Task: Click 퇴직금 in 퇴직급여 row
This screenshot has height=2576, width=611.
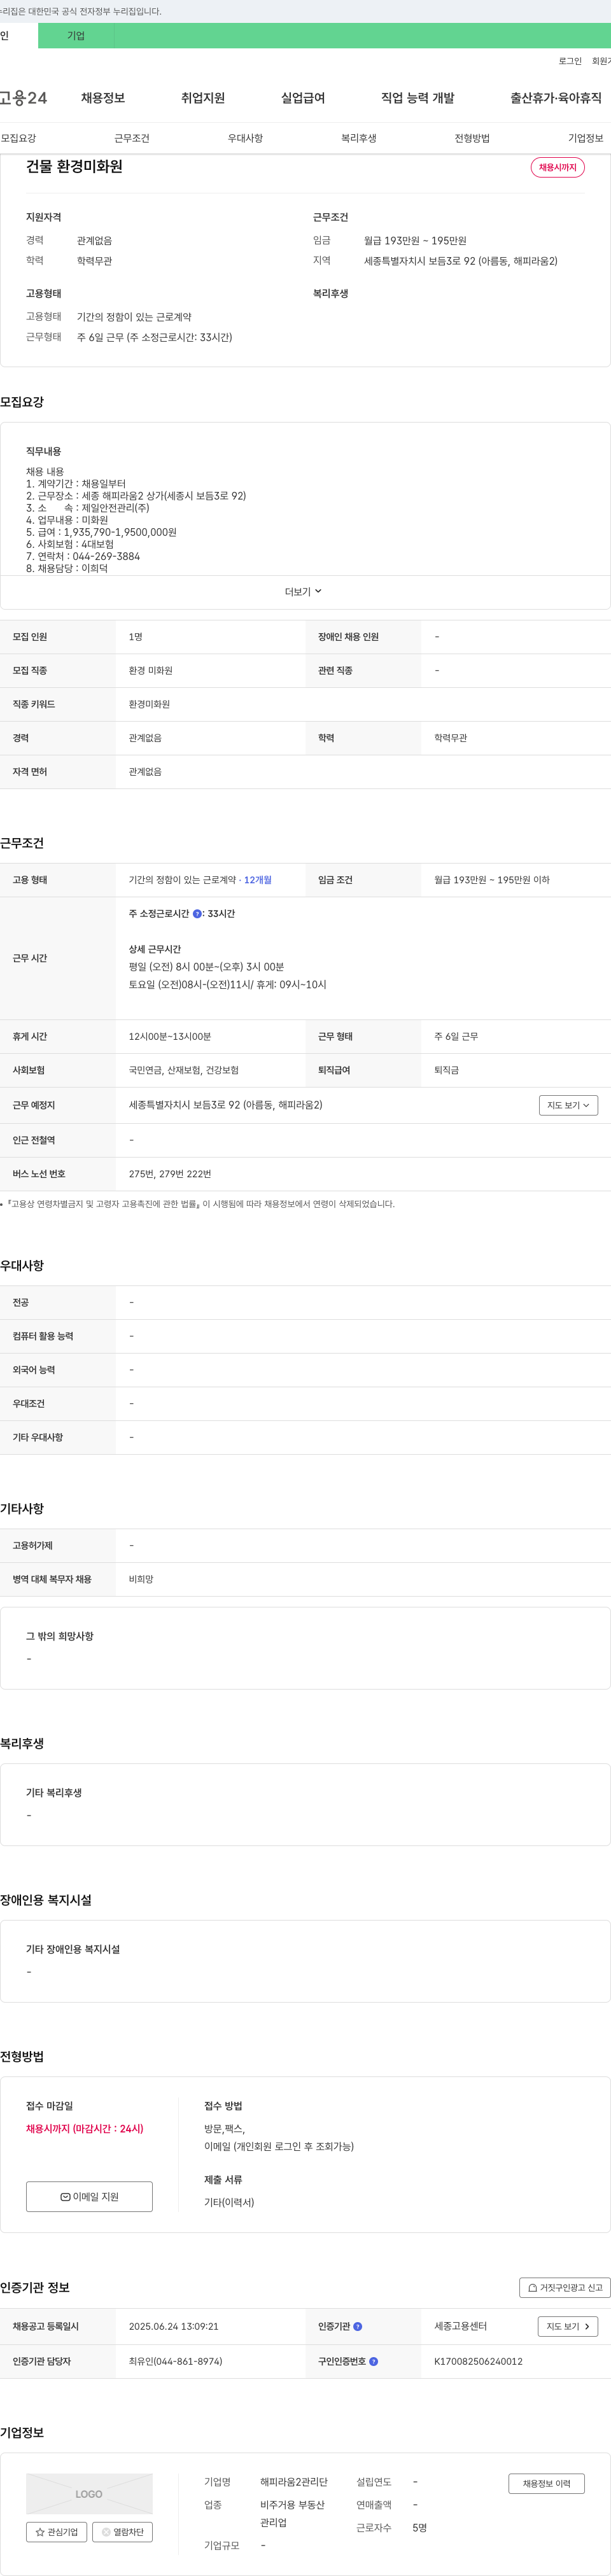Action: coord(447,1070)
